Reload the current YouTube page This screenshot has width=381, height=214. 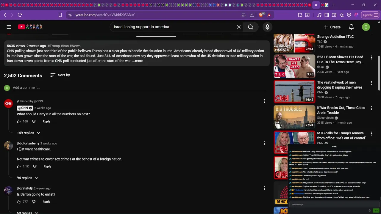pos(20,15)
